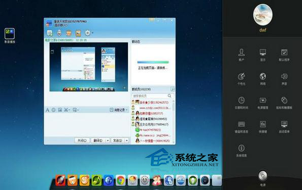This screenshot has height=190, width=302.
Task: Open Google Chrome from the dock
Action: click(121, 180)
